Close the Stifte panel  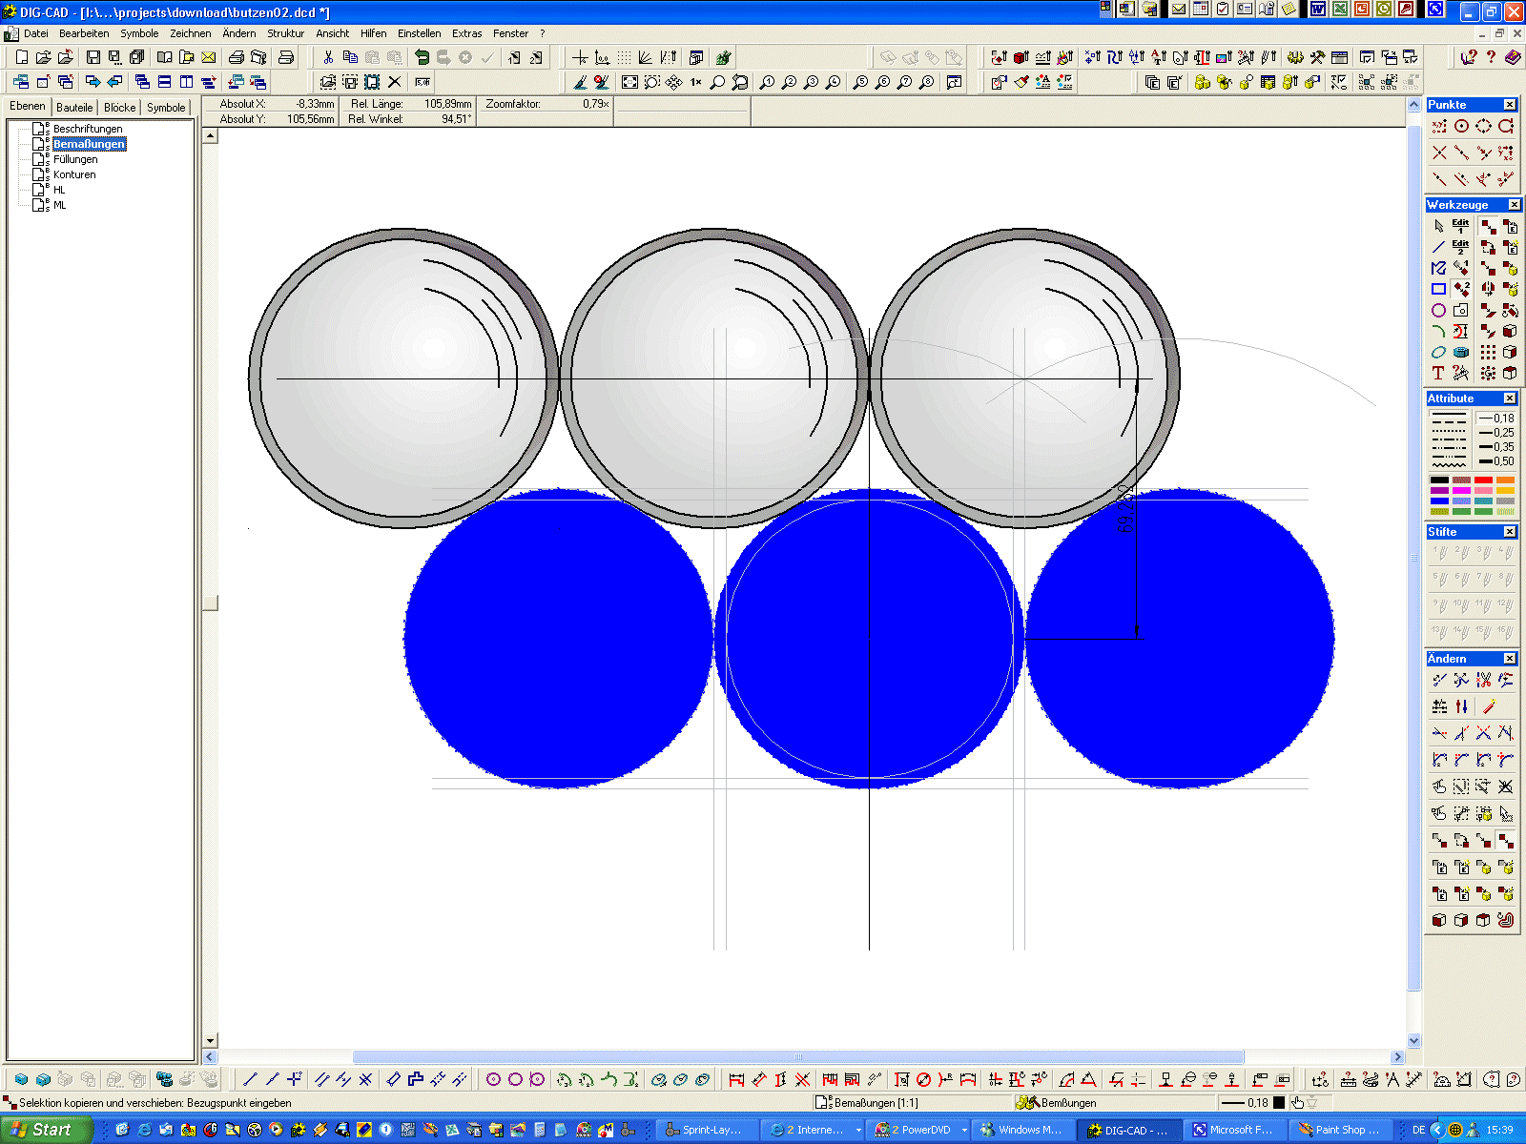point(1510,532)
